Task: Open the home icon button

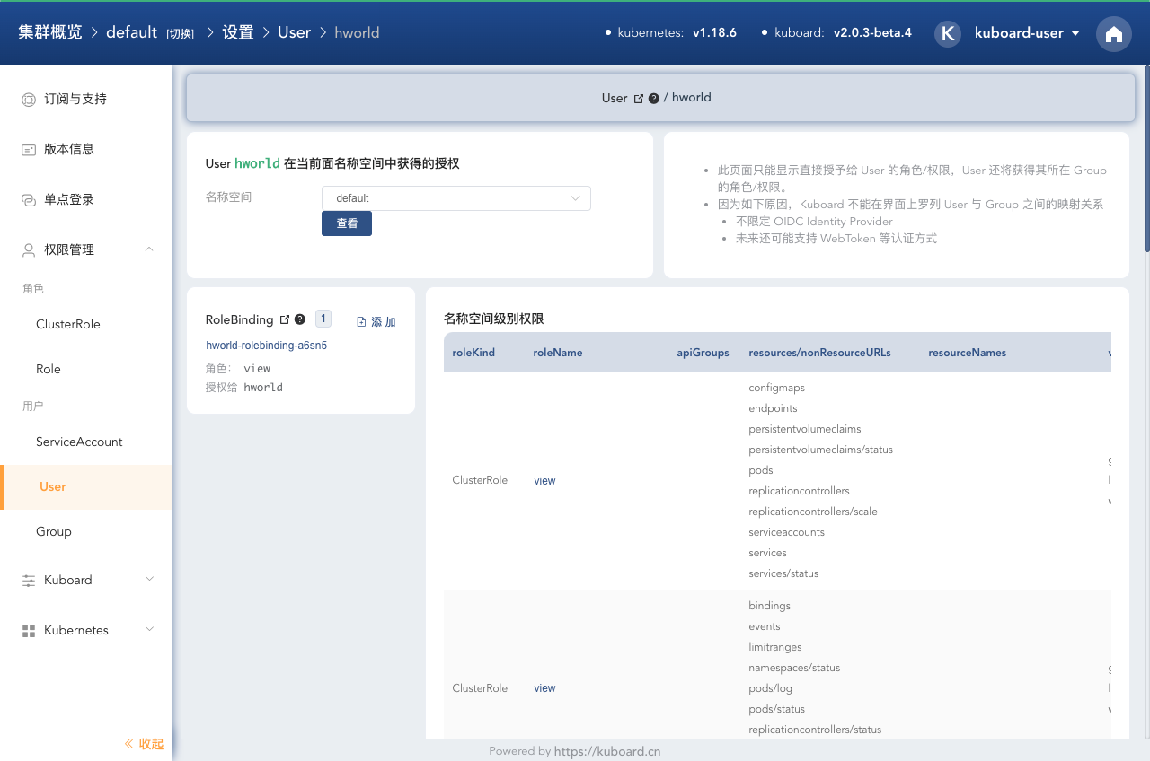Action: tap(1114, 34)
